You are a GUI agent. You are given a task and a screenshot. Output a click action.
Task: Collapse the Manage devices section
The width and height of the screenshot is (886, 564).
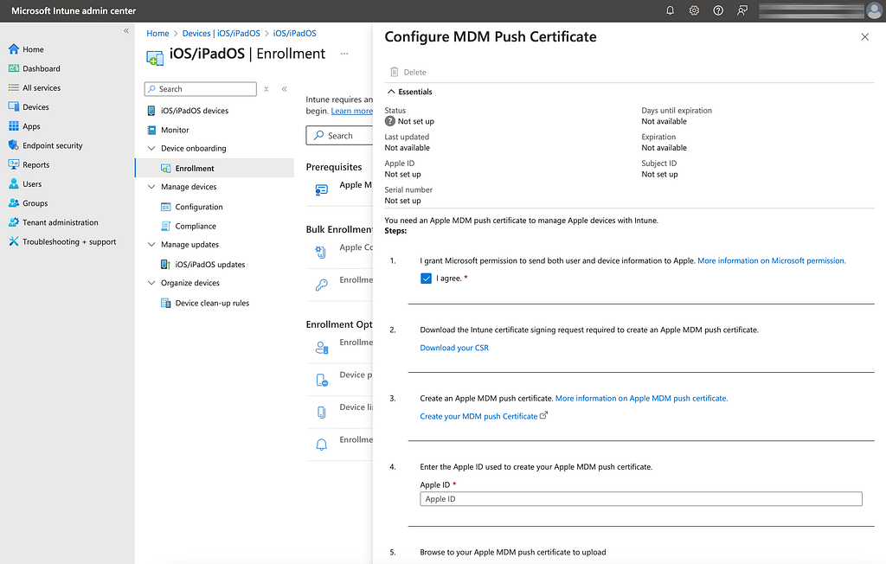pyautogui.click(x=151, y=187)
